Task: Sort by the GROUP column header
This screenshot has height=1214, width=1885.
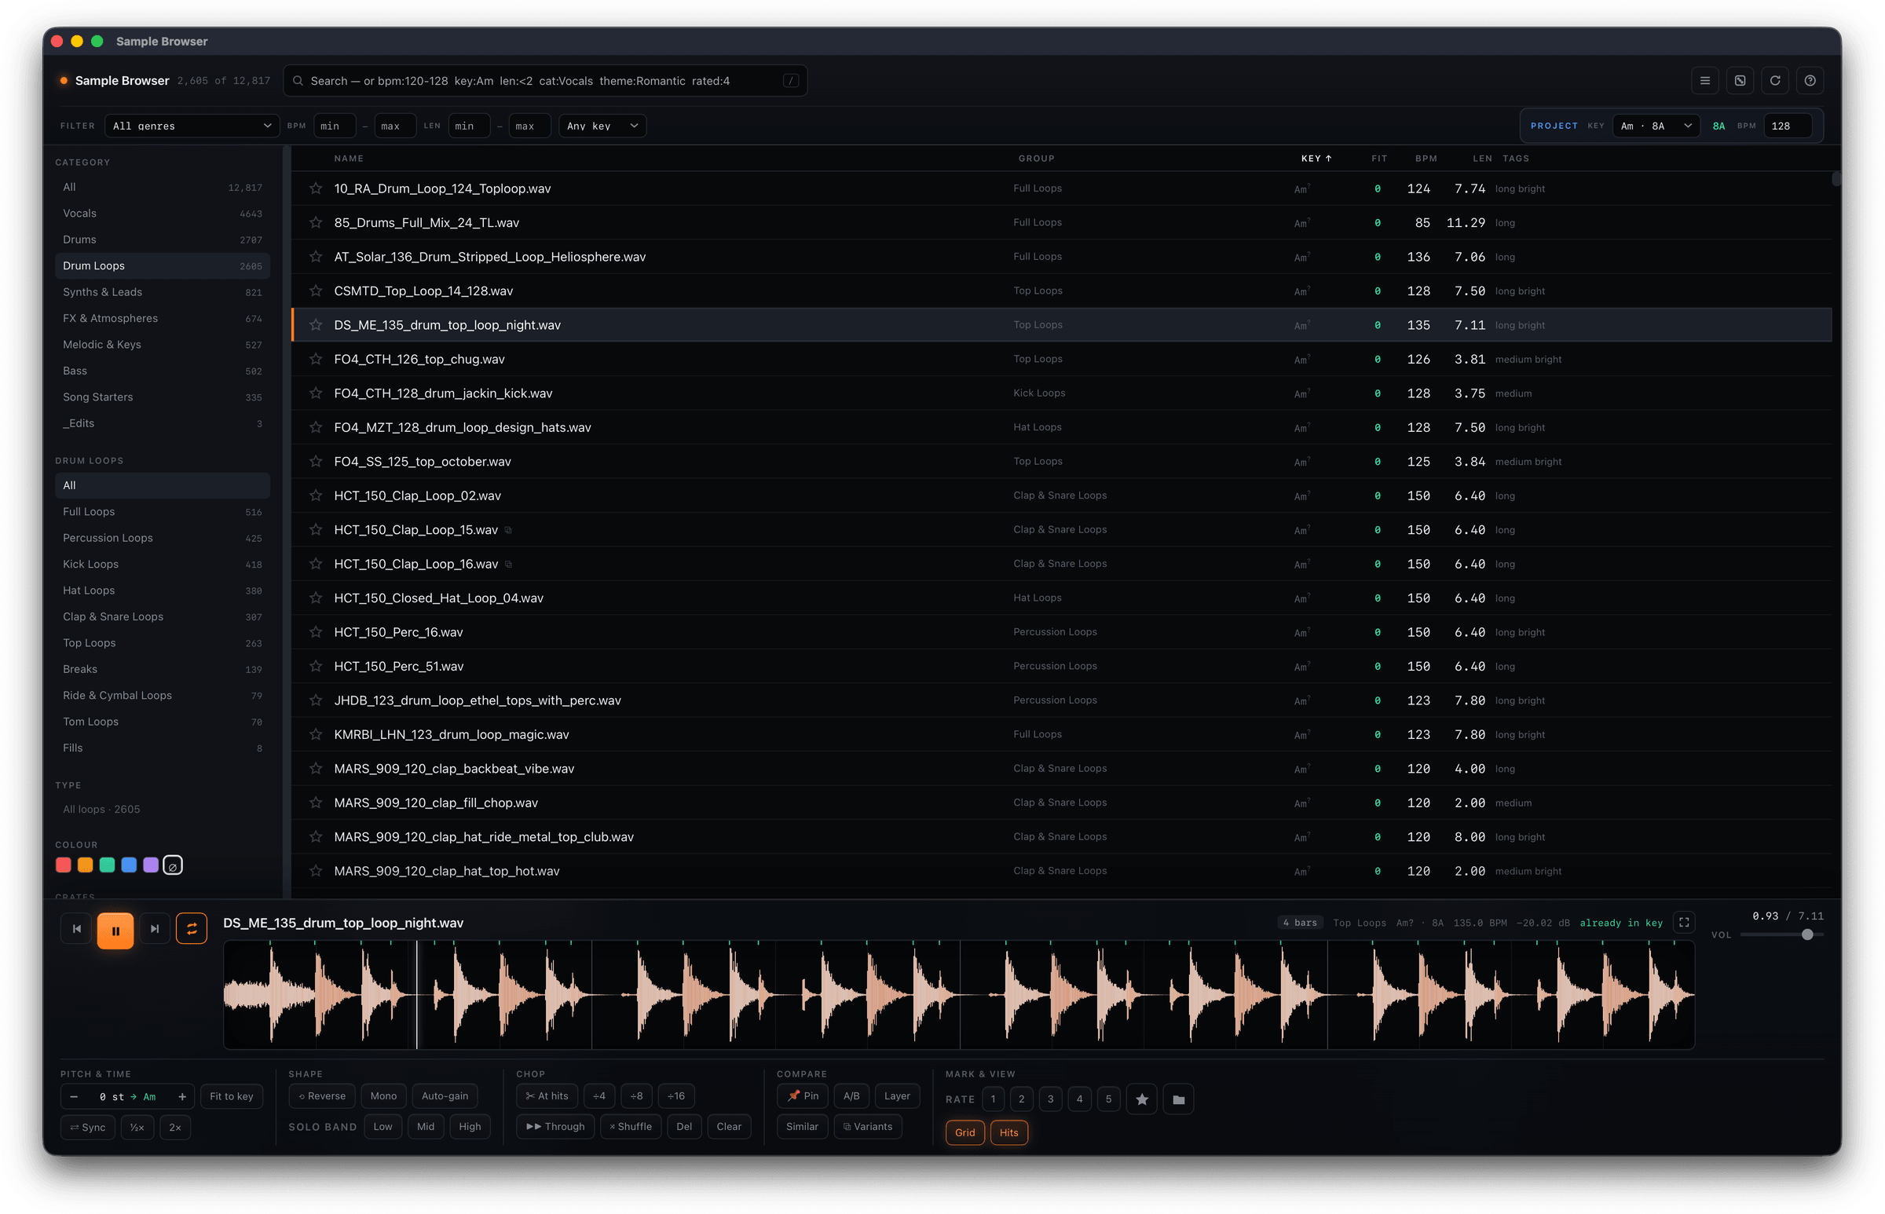Action: pos(1036,159)
